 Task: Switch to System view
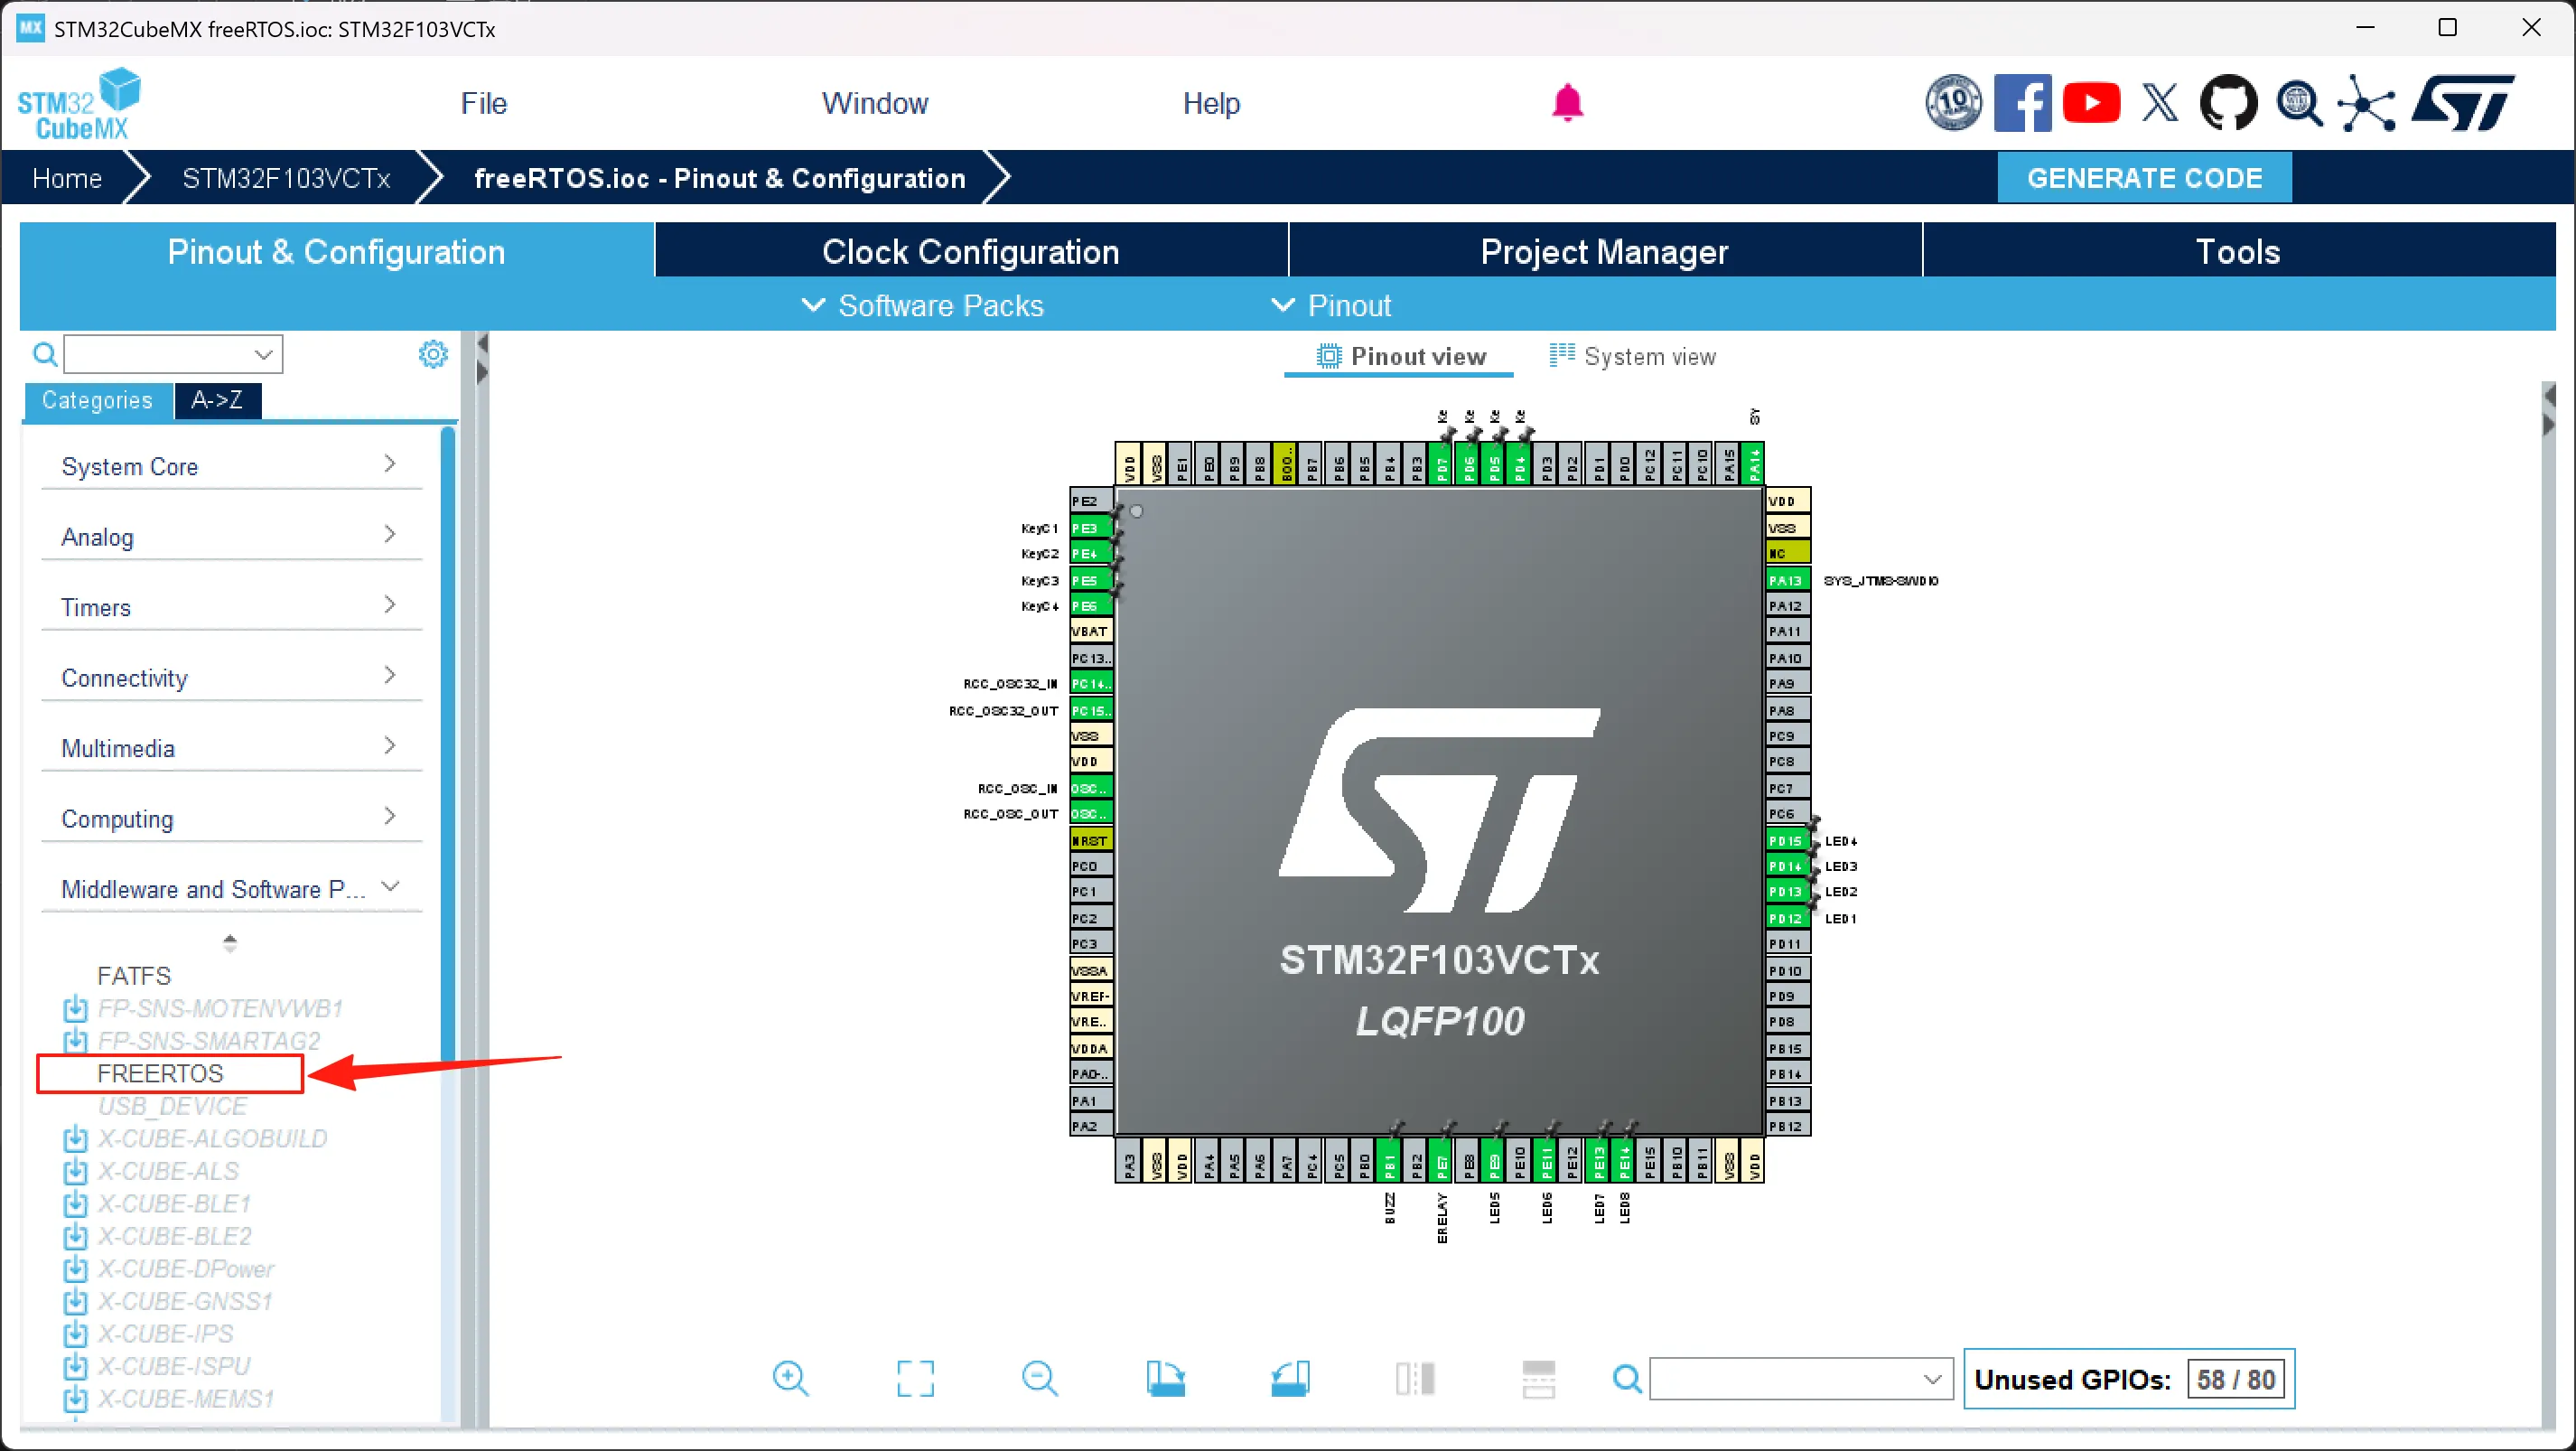1632,357
